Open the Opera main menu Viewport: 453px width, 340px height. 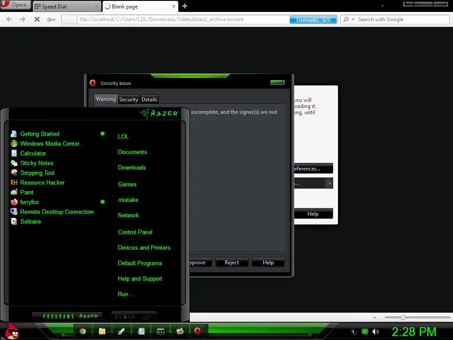tap(15, 4)
